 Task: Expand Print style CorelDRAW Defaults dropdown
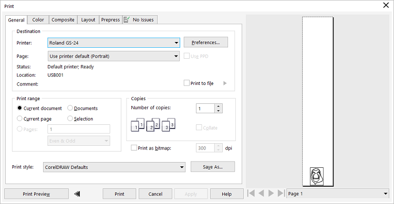tap(115, 167)
